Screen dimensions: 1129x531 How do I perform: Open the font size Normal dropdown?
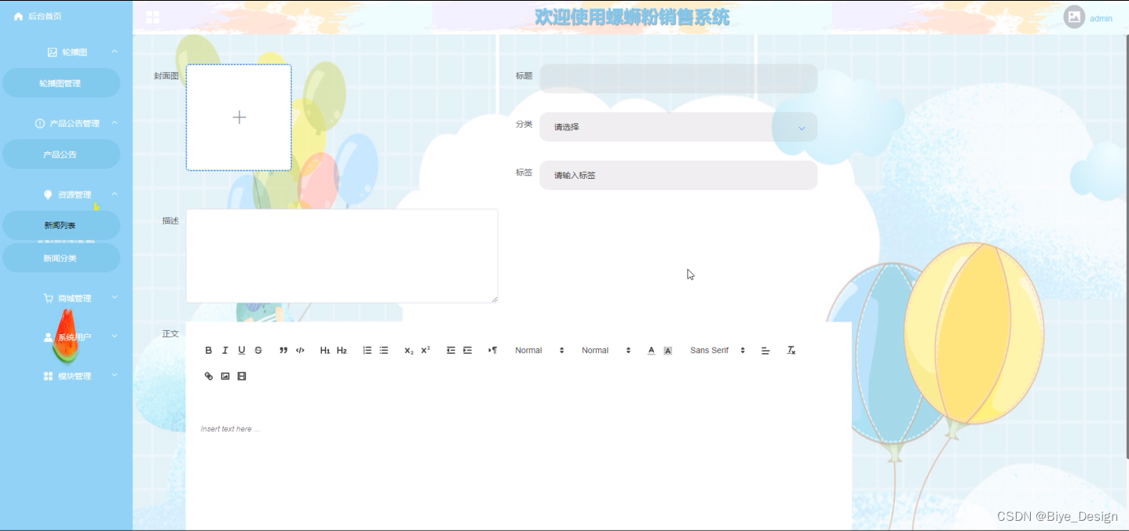click(x=539, y=351)
